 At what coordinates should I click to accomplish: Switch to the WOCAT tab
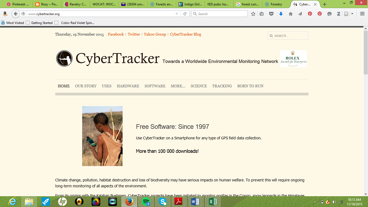(104, 4)
